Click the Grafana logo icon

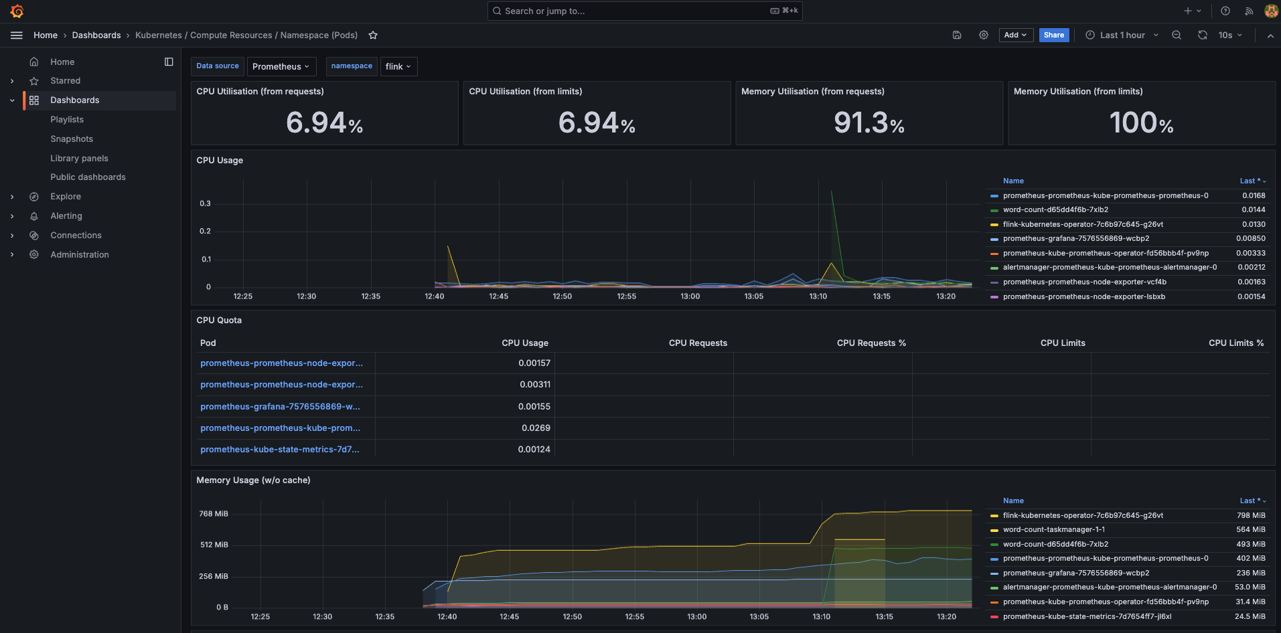pyautogui.click(x=17, y=11)
